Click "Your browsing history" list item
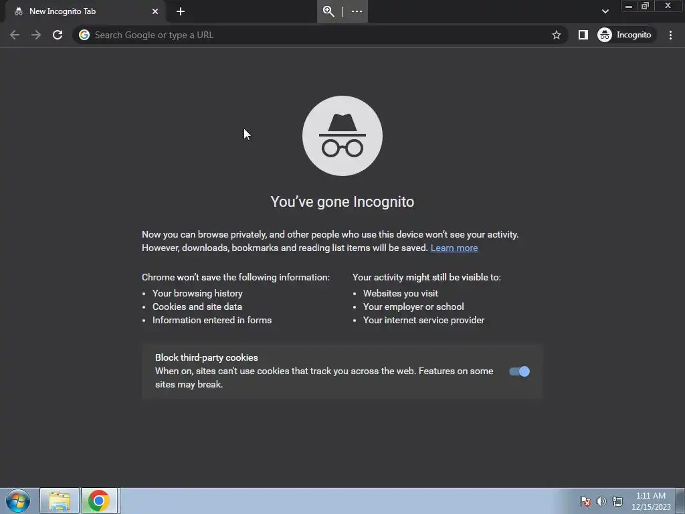The height and width of the screenshot is (514, 685). (197, 293)
